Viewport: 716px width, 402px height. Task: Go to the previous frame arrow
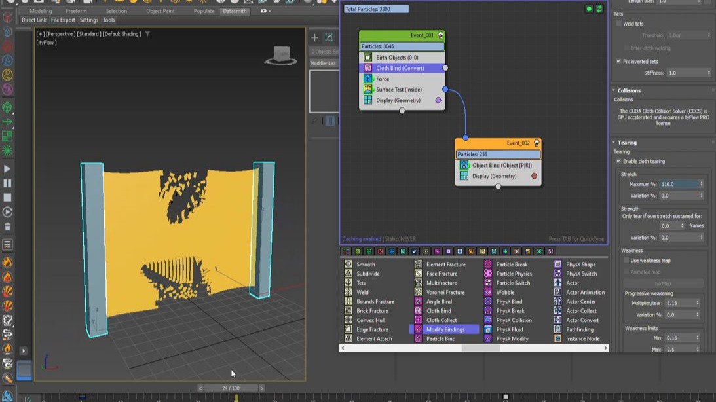coord(200,388)
